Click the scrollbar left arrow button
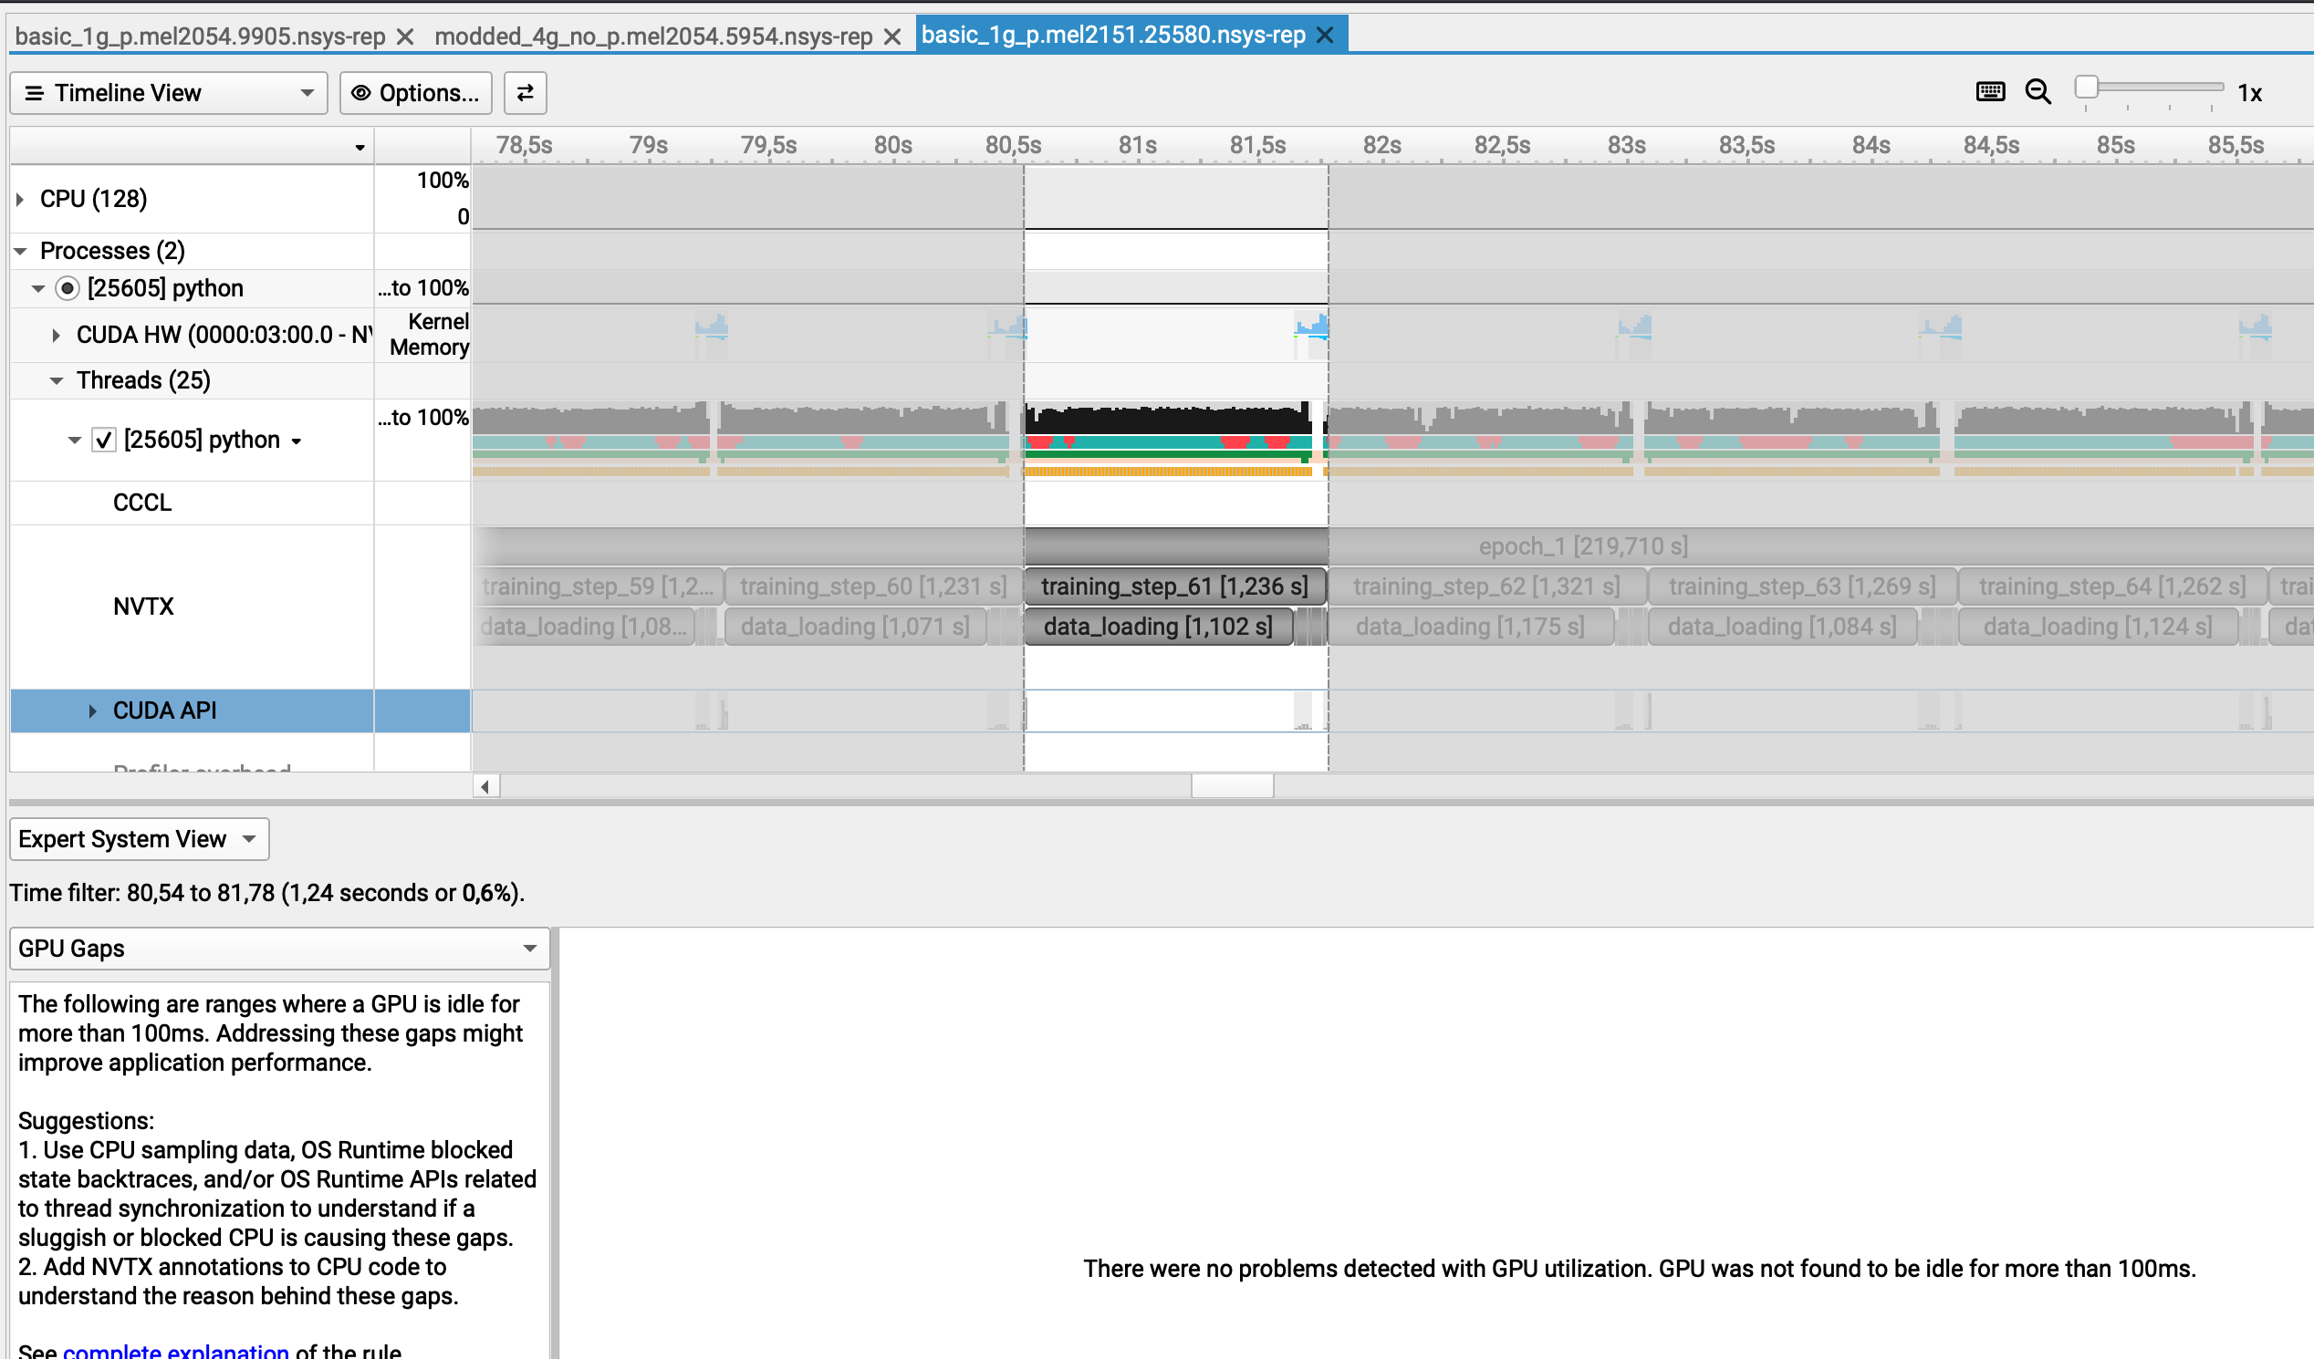Screen dimensions: 2314x1359 click(485, 786)
